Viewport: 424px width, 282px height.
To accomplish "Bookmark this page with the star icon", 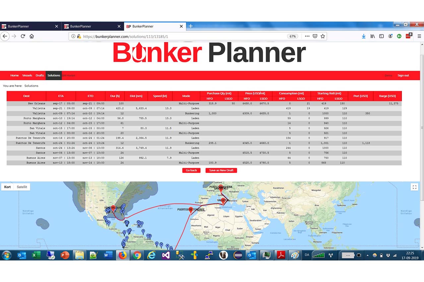I will click(323, 36).
